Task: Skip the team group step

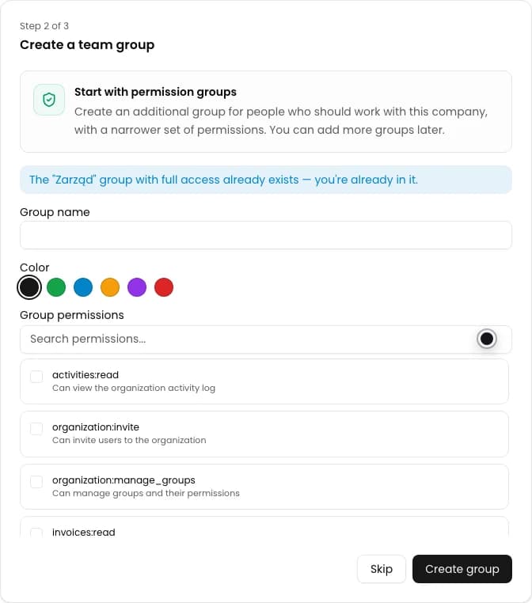Action: tap(382, 569)
